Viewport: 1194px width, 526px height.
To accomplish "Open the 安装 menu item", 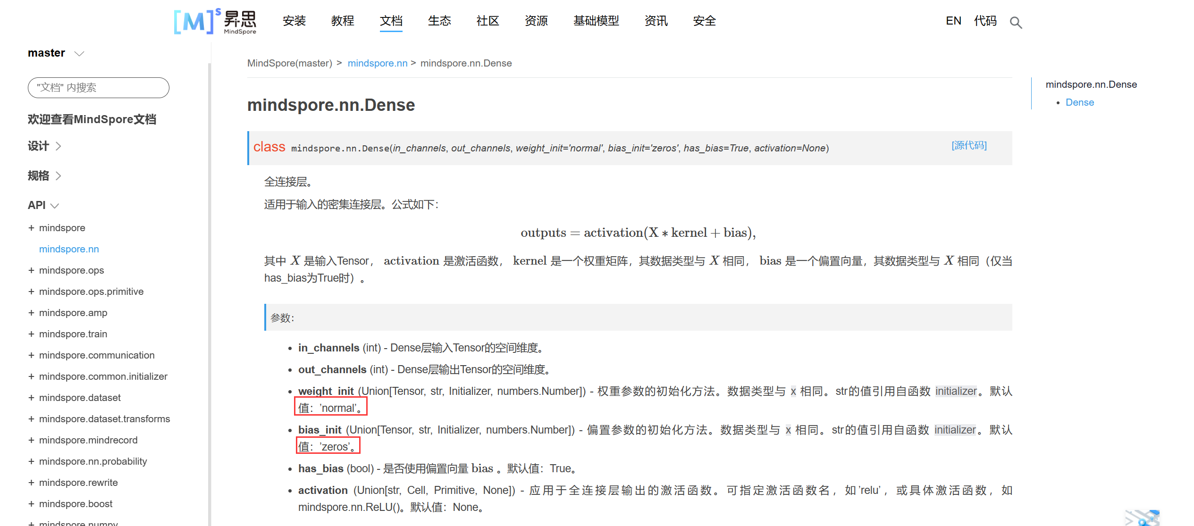I will pyautogui.click(x=294, y=21).
